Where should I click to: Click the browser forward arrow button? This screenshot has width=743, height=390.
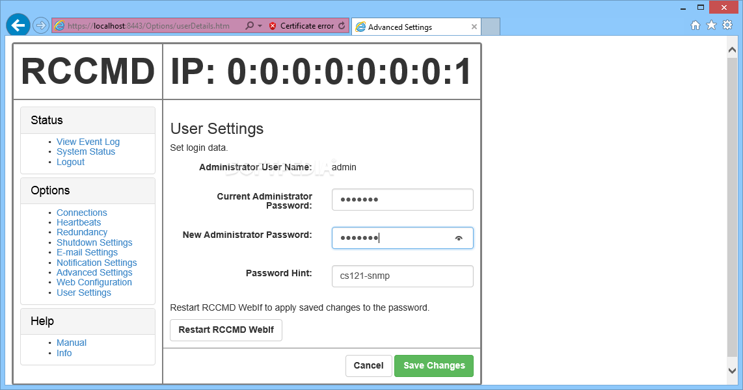coord(41,25)
